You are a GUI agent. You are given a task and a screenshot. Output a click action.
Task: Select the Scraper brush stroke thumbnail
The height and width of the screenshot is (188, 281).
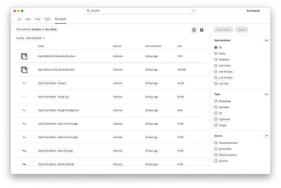pyautogui.click(x=24, y=83)
